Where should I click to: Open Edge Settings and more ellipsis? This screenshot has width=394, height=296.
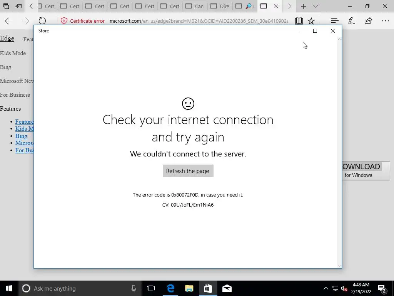click(x=386, y=21)
